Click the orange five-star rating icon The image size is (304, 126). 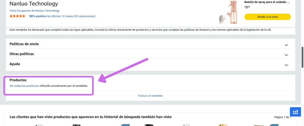point(17,16)
